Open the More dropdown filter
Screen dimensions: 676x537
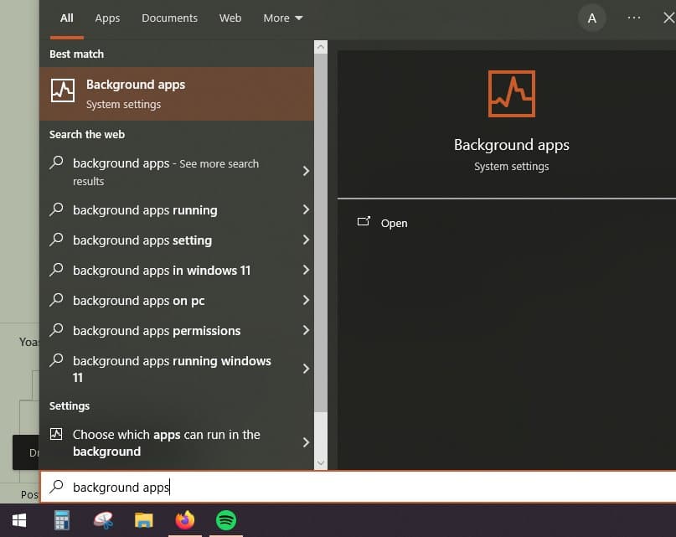(283, 18)
